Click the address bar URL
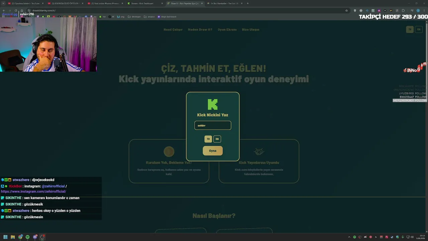Image resolution: width=428 pixels, height=241 pixels. tap(44, 10)
